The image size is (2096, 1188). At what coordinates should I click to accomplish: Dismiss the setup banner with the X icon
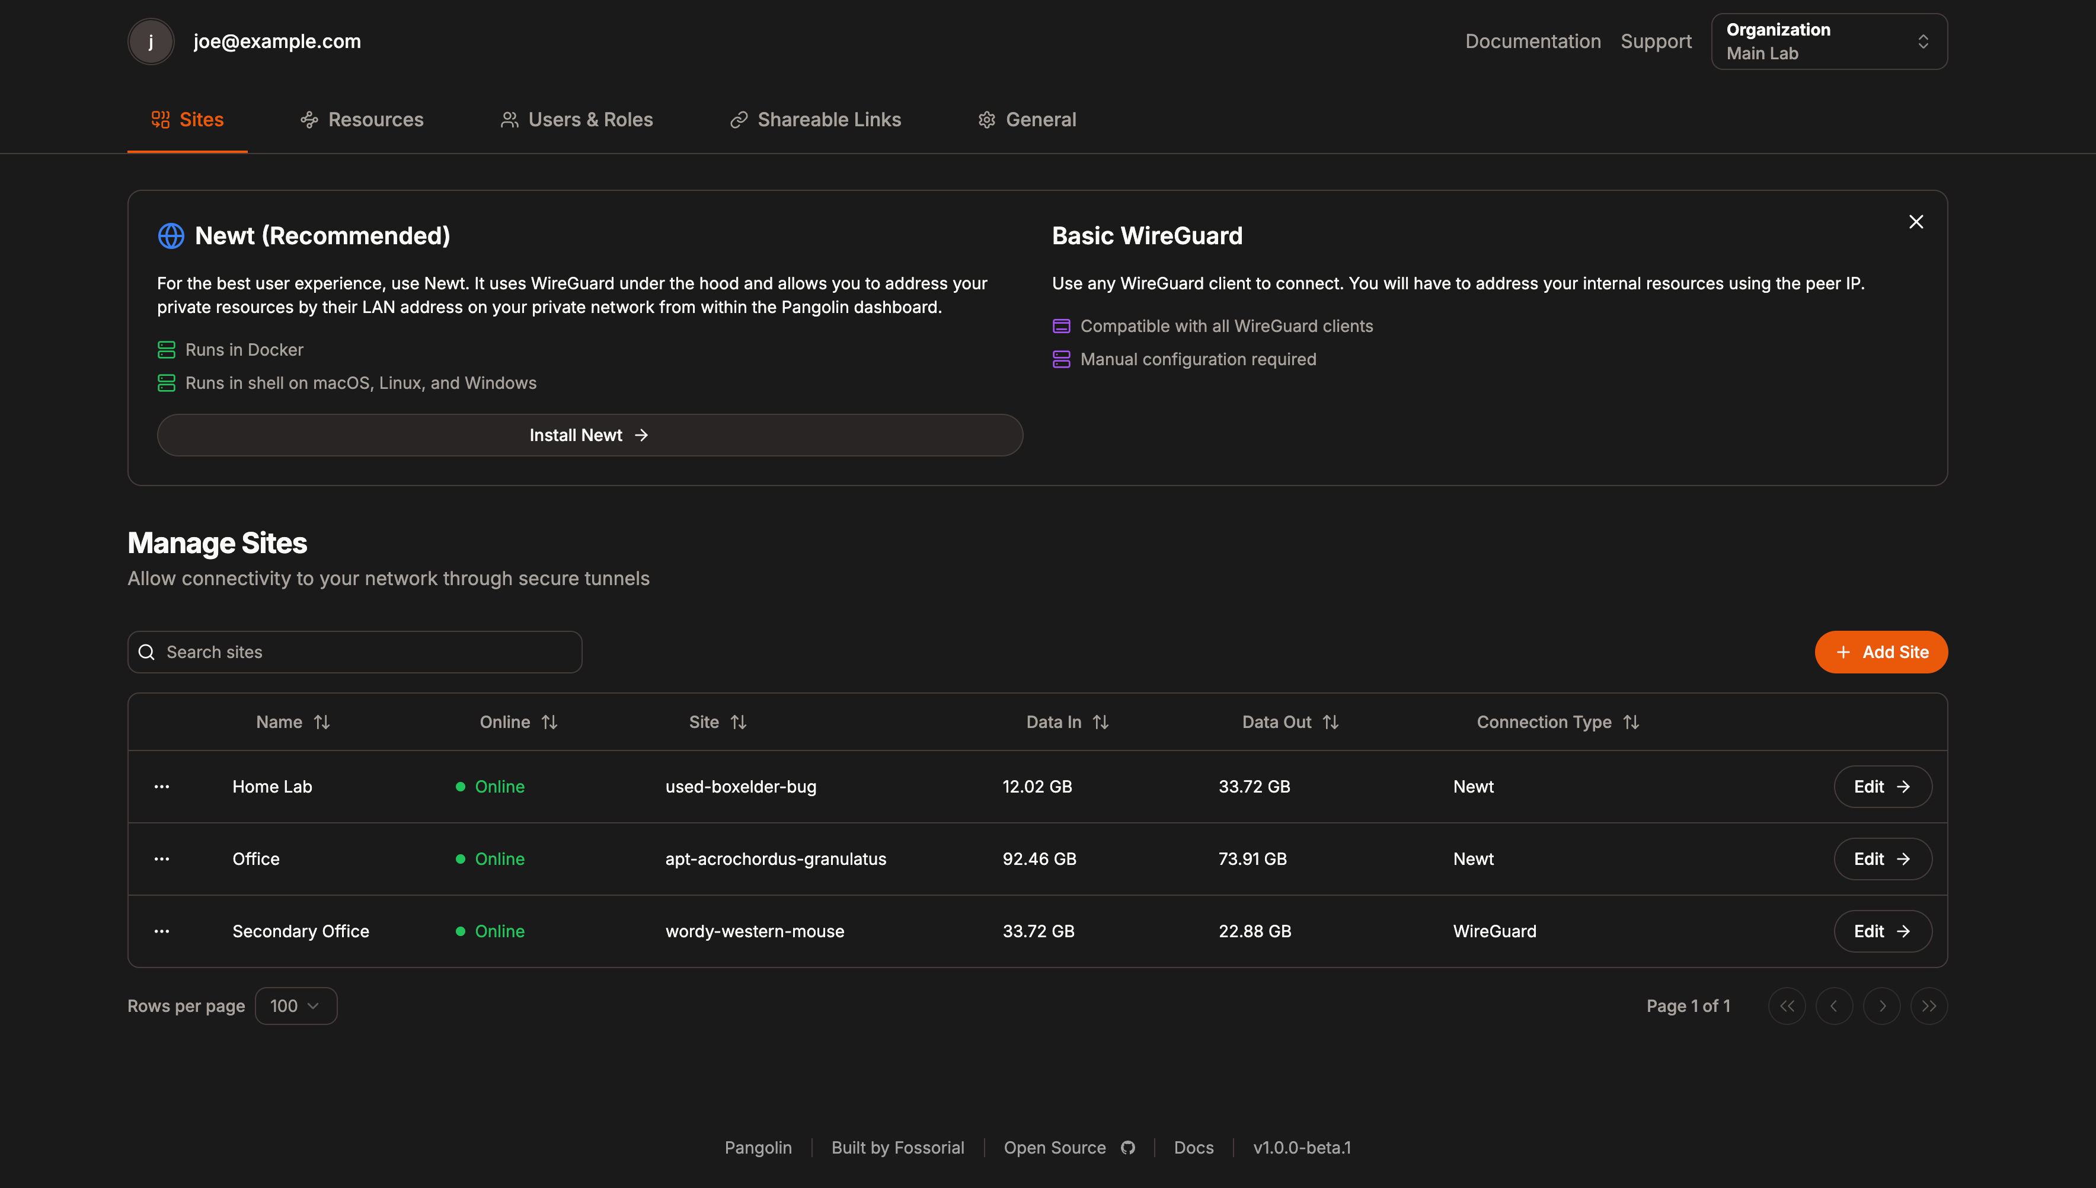1916,221
